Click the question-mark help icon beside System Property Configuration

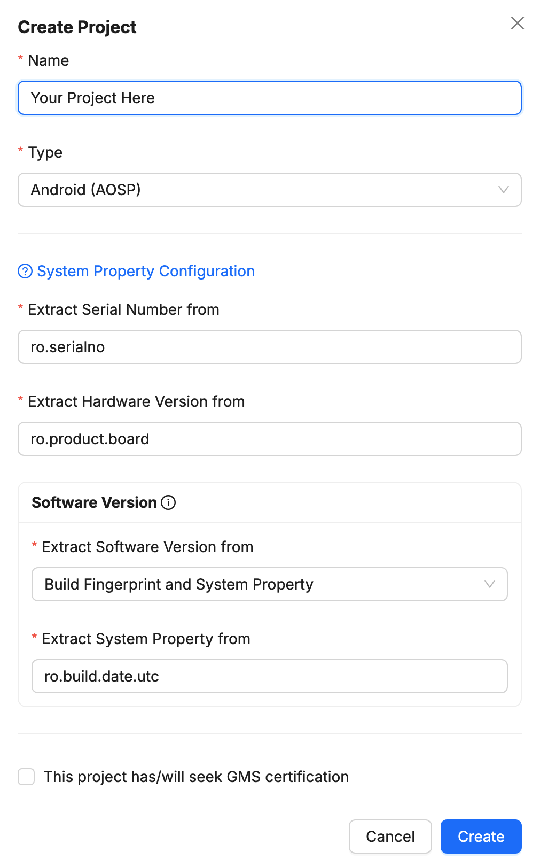25,272
